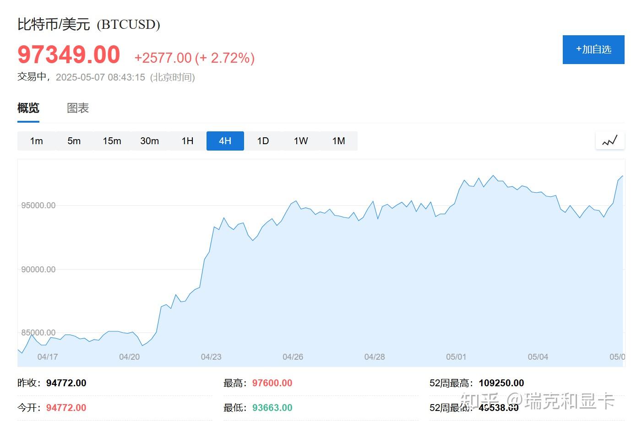The height and width of the screenshot is (427, 631).
Task: Switch chart to 5m interval
Action: point(74,141)
